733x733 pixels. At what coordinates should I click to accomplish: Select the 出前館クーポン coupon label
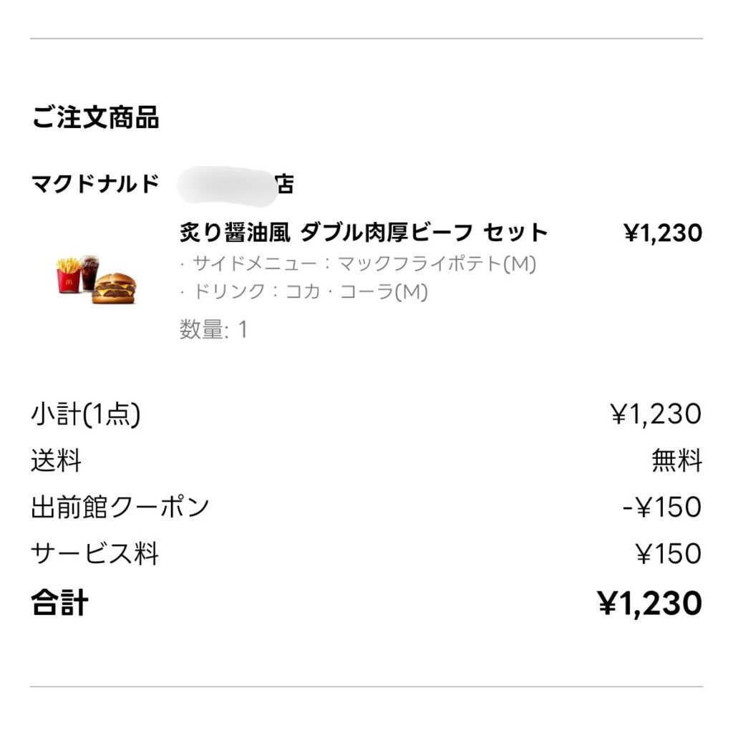coord(120,507)
